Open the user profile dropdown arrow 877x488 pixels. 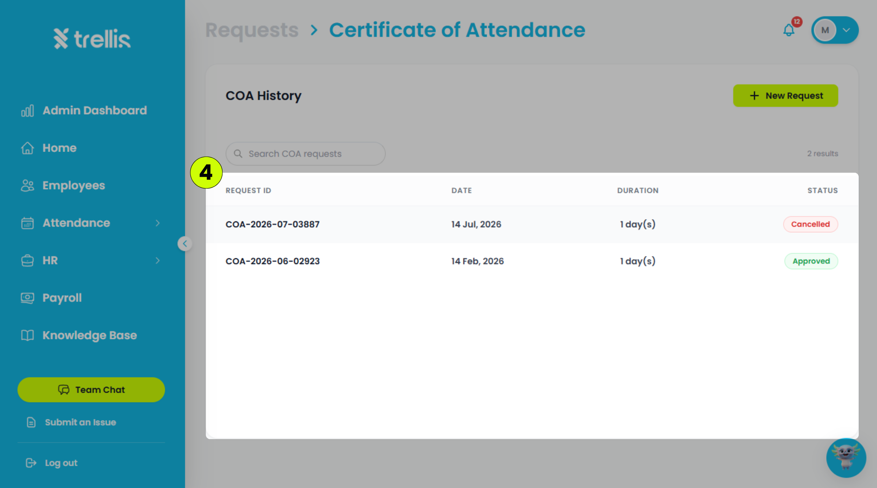(x=846, y=30)
